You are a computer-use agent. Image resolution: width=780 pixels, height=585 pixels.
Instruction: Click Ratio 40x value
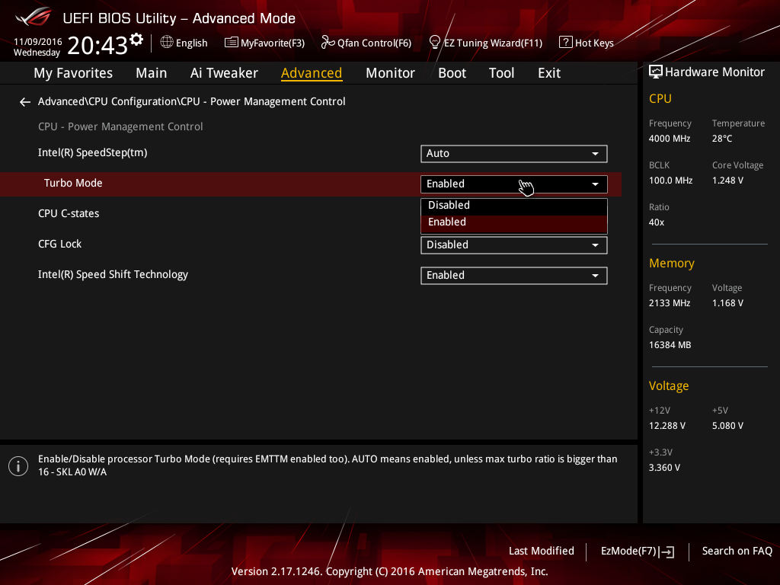pyautogui.click(x=657, y=222)
